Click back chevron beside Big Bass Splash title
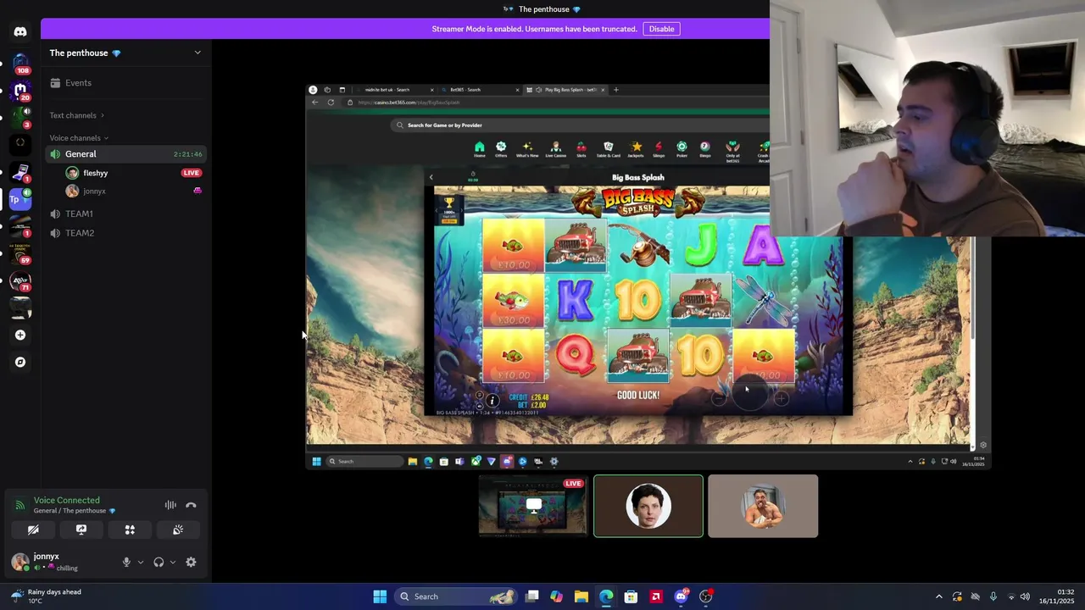The height and width of the screenshot is (610, 1085). (x=431, y=178)
